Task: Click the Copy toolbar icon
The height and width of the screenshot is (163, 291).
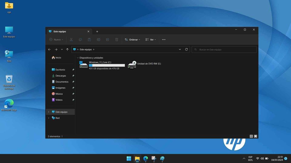Action: pos(80,40)
